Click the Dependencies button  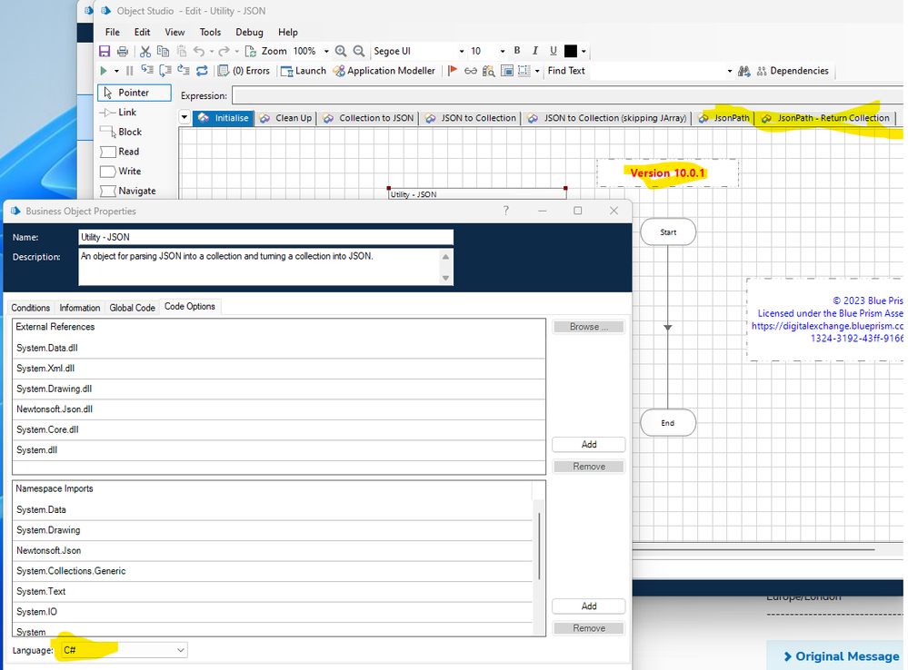791,71
